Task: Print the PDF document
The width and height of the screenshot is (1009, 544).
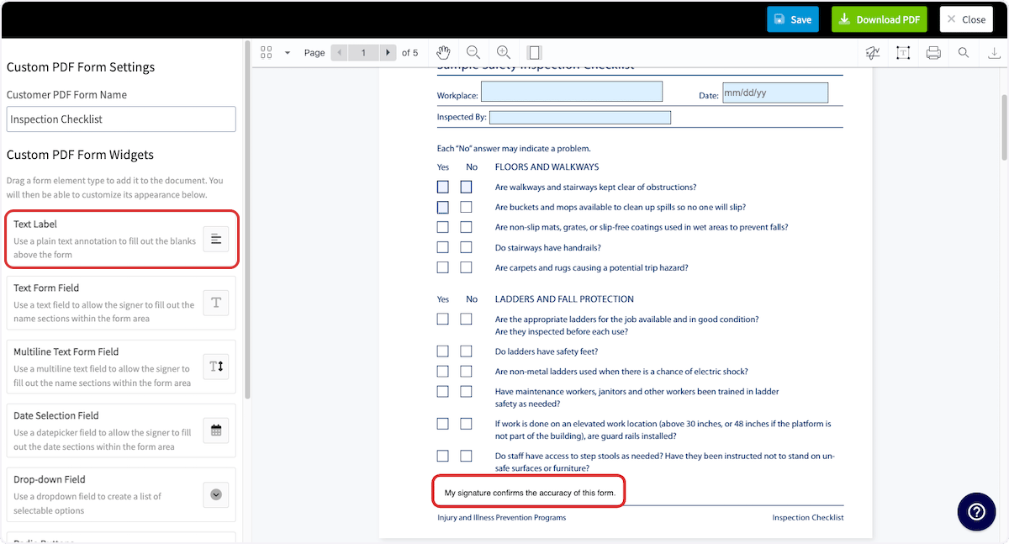Action: (933, 53)
